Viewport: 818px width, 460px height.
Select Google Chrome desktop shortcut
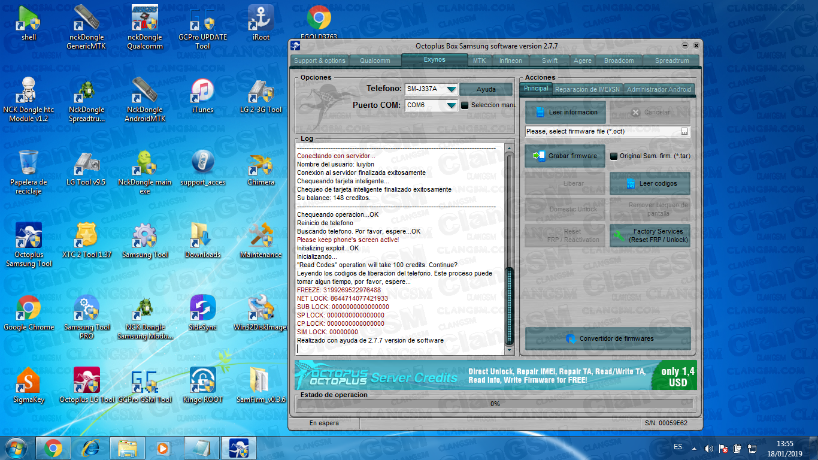pyautogui.click(x=28, y=314)
